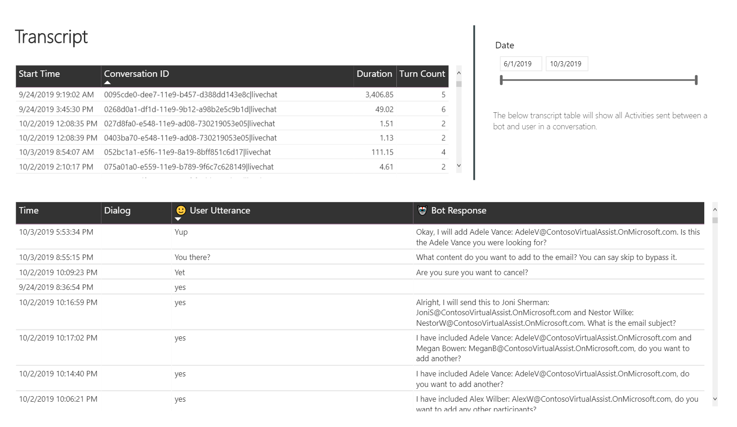Click the bot face icon beside Bot Response
Image resolution: width=737 pixels, height=427 pixels.
coord(422,210)
